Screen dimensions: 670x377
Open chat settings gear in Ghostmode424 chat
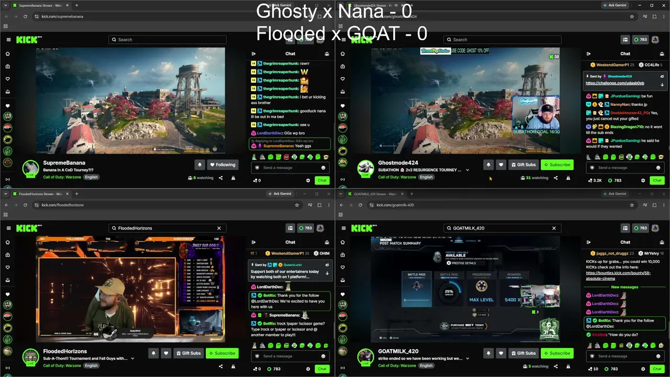click(643, 180)
